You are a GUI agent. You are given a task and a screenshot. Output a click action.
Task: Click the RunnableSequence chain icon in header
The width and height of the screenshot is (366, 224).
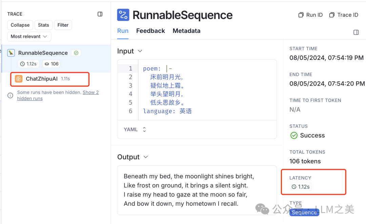point(123,15)
